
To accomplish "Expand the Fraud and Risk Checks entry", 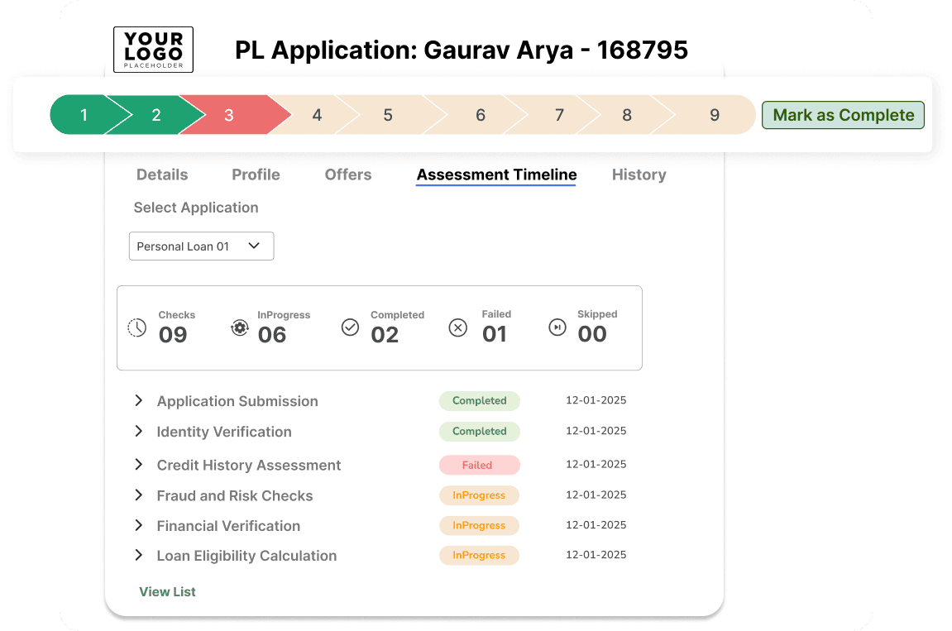I will tap(138, 495).
